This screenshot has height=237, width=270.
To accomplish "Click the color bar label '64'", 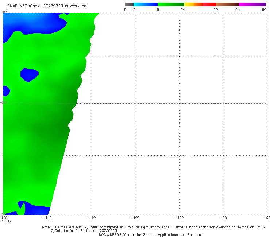I will point(238,9).
